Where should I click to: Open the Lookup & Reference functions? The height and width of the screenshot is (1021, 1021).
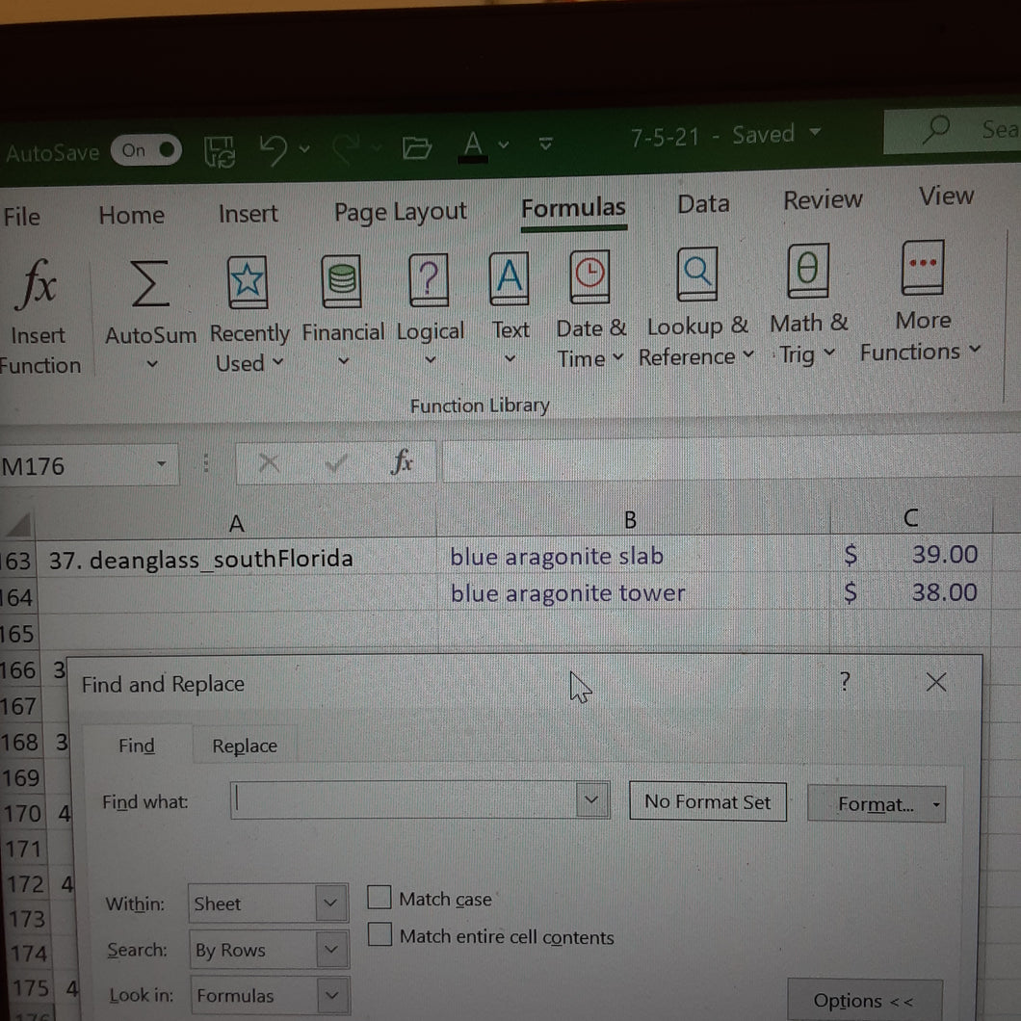tap(696, 307)
